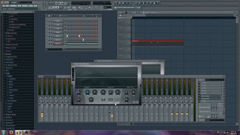Open Percussion folder under Drums
This screenshot has height=135, width=240.
pyautogui.click(x=13, y=90)
